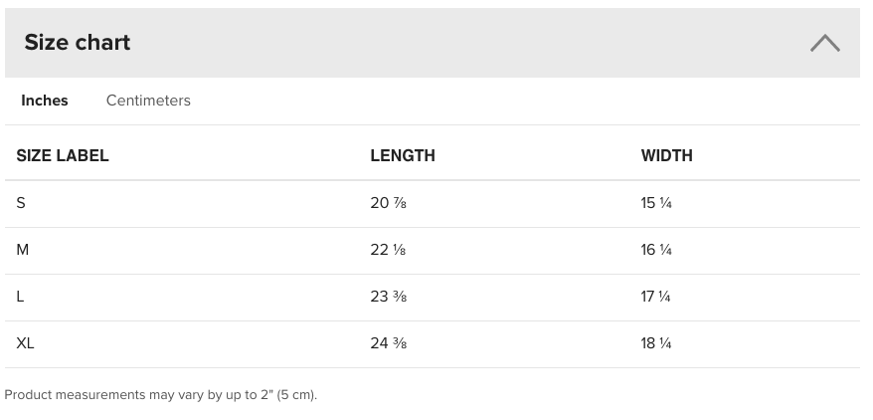Select the S size row label
873x420 pixels.
point(21,203)
